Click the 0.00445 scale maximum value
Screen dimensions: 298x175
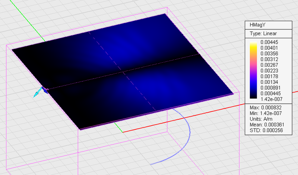269,42
